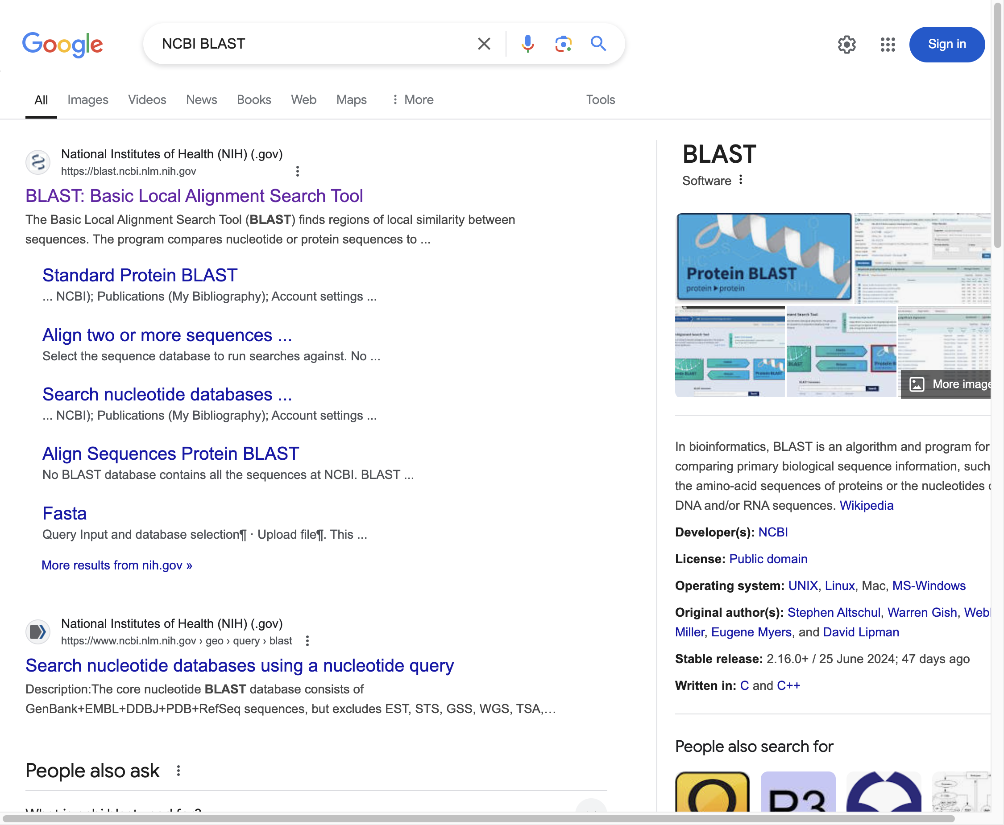
Task: Clear the search box with the X icon
Action: pyautogui.click(x=484, y=44)
